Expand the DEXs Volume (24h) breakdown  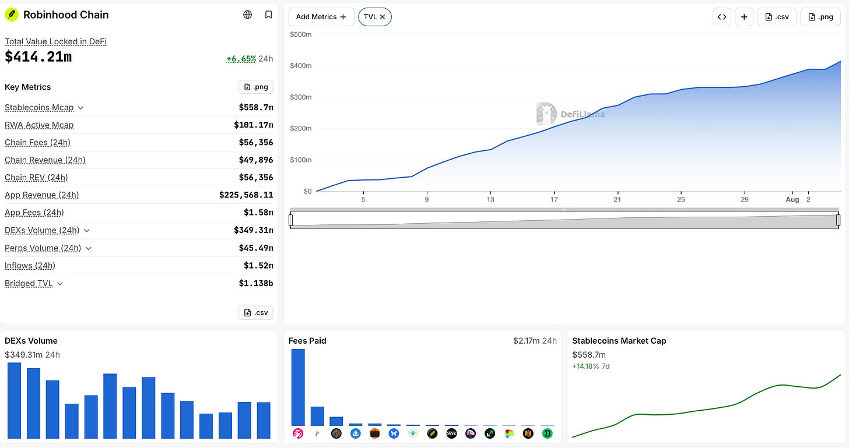pyautogui.click(x=87, y=231)
